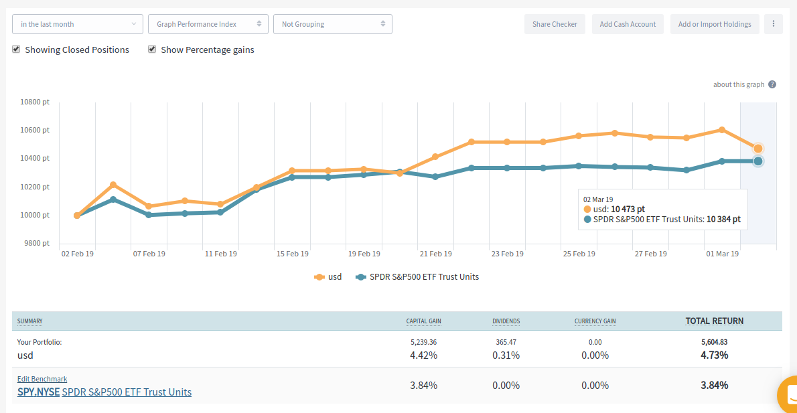Screen dimensions: 797x413
Task: Click the TOTAL RETURN column header
Action: point(714,321)
